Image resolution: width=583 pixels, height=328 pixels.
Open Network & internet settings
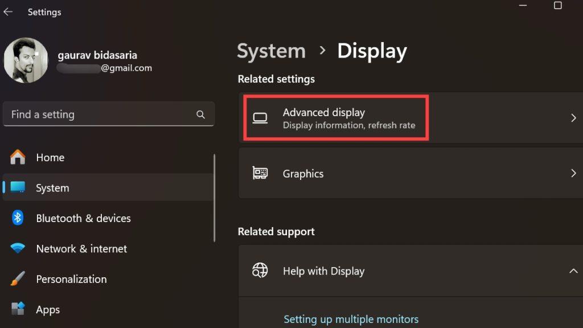(x=108, y=249)
